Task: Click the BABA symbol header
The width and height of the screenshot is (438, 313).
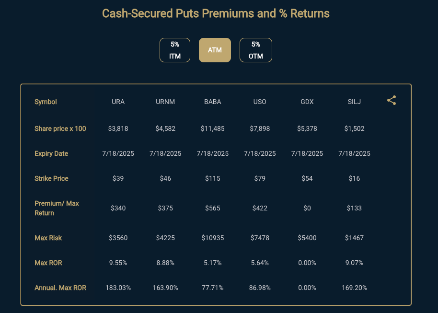Action: point(213,102)
